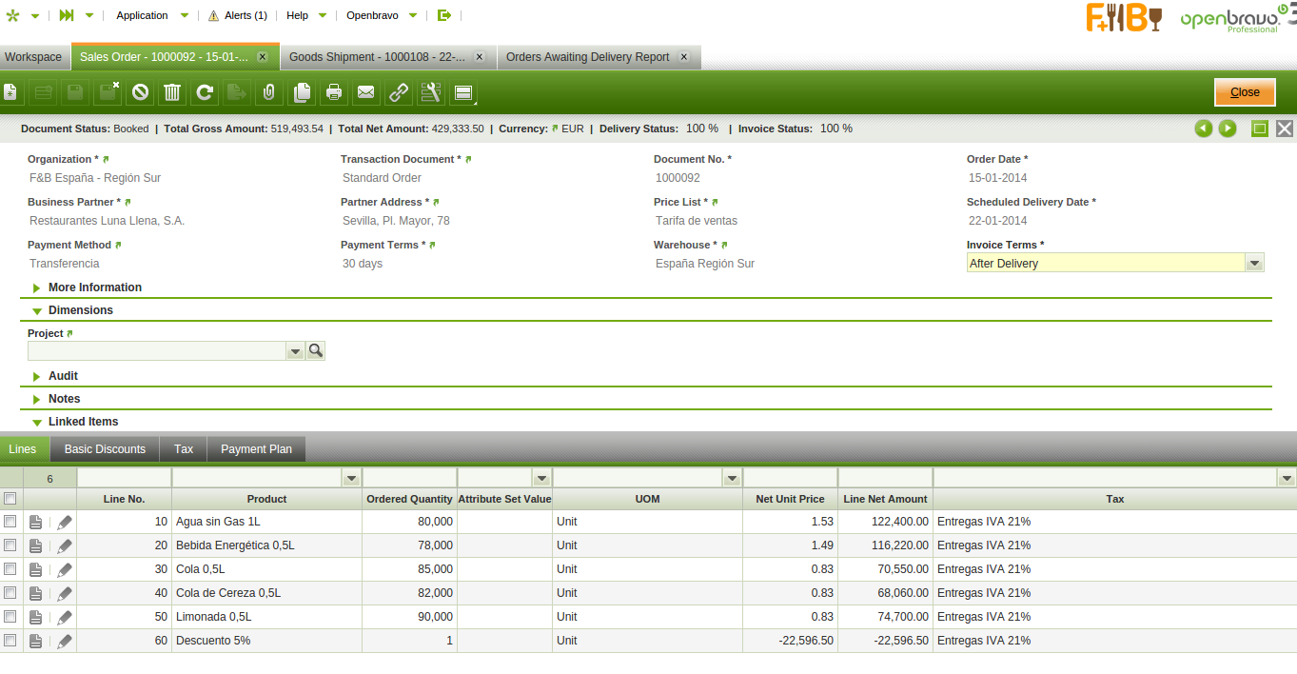Select checkbox for Agua sin Gas 1L
Screen dimensions: 1297x674
tap(10, 522)
